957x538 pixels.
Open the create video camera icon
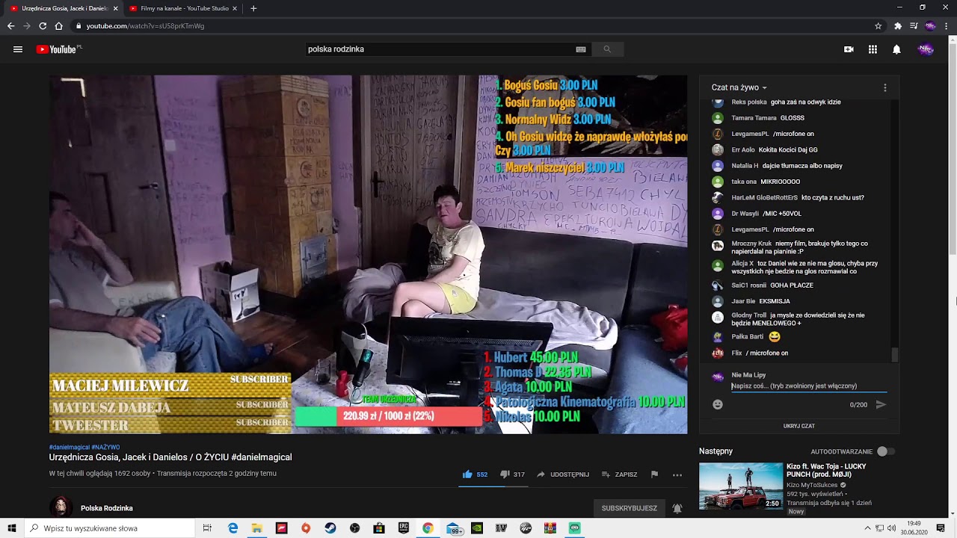849,49
